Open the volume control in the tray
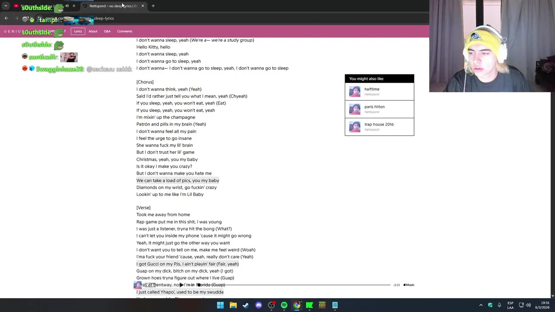This screenshot has width=555, height=312. (x=529, y=305)
